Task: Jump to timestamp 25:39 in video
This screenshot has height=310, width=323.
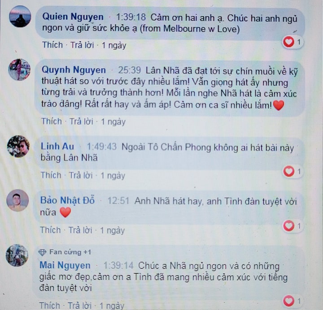Action: click(129, 71)
